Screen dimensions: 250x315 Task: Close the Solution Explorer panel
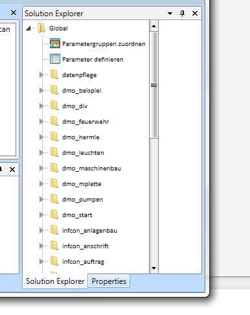click(195, 14)
